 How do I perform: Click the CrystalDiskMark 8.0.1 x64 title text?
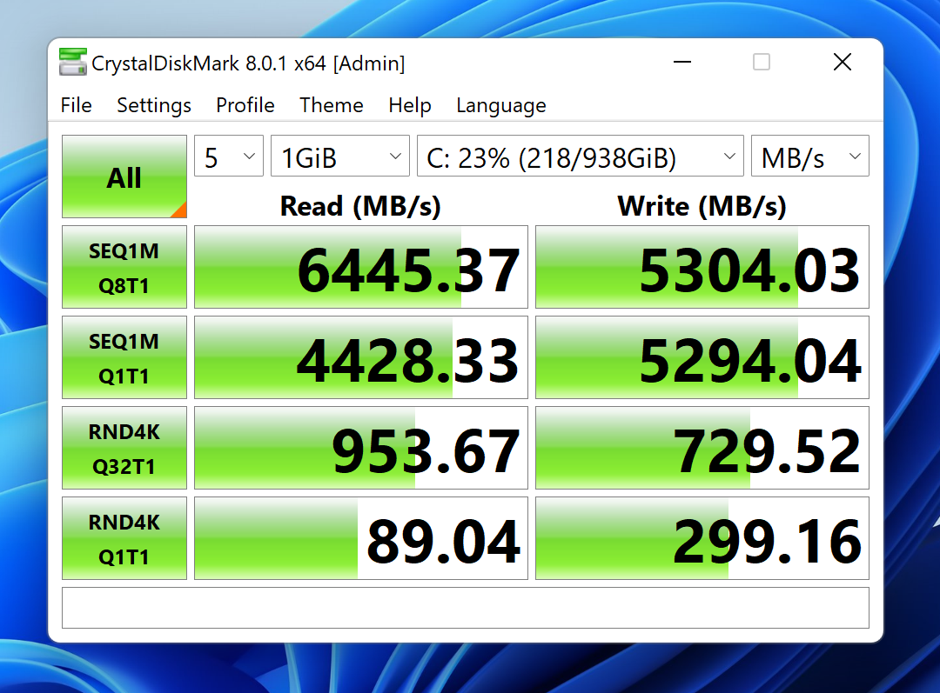pos(248,63)
